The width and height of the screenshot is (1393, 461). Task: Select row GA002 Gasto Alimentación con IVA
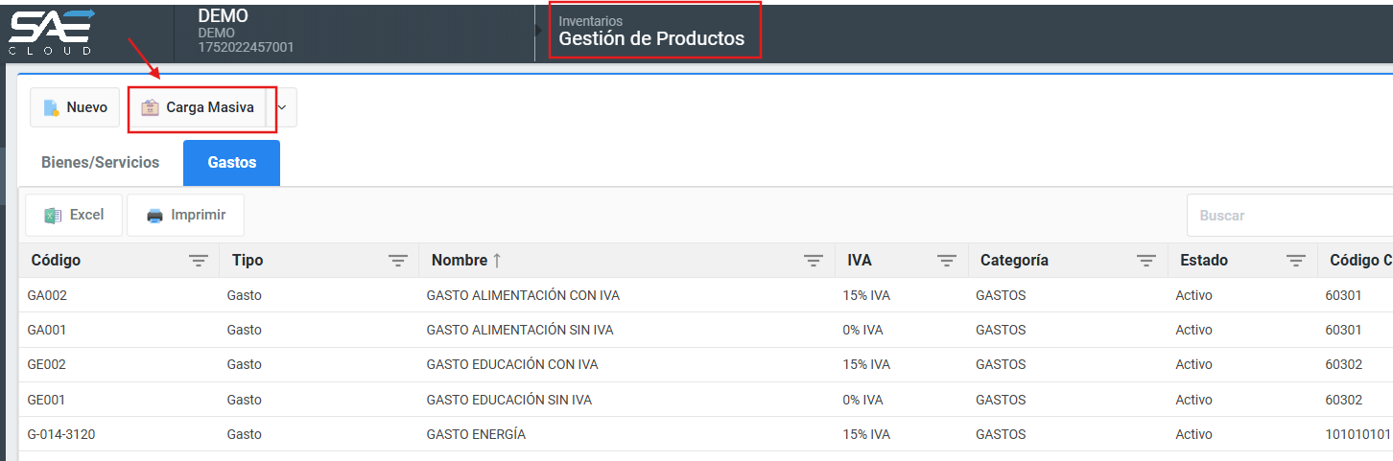point(523,295)
